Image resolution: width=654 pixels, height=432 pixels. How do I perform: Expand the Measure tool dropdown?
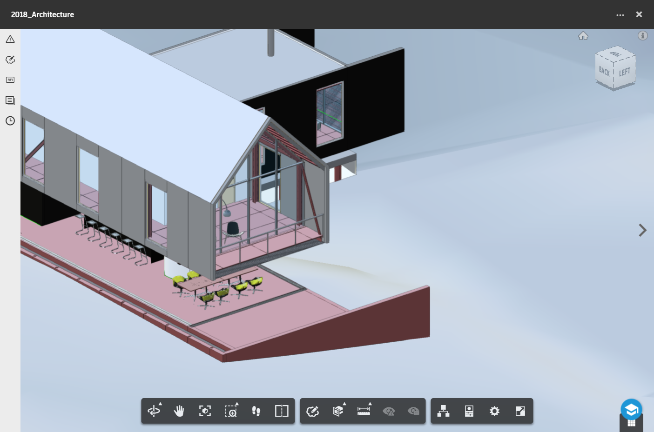click(x=371, y=405)
